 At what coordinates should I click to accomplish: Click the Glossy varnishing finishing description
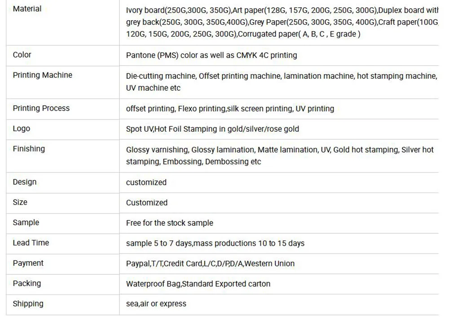coord(280,156)
